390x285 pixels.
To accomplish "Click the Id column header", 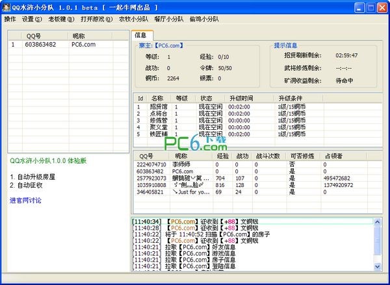I will (x=140, y=99).
